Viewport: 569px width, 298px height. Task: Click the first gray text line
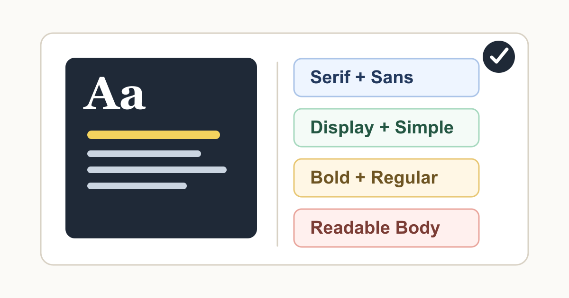pos(144,154)
